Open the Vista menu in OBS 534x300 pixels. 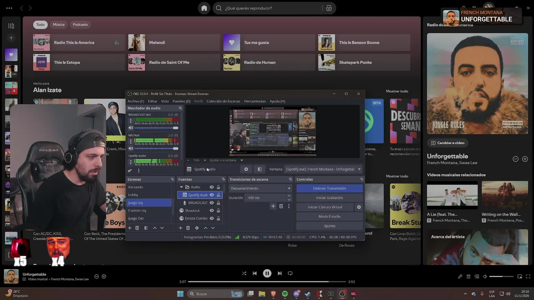(165, 101)
